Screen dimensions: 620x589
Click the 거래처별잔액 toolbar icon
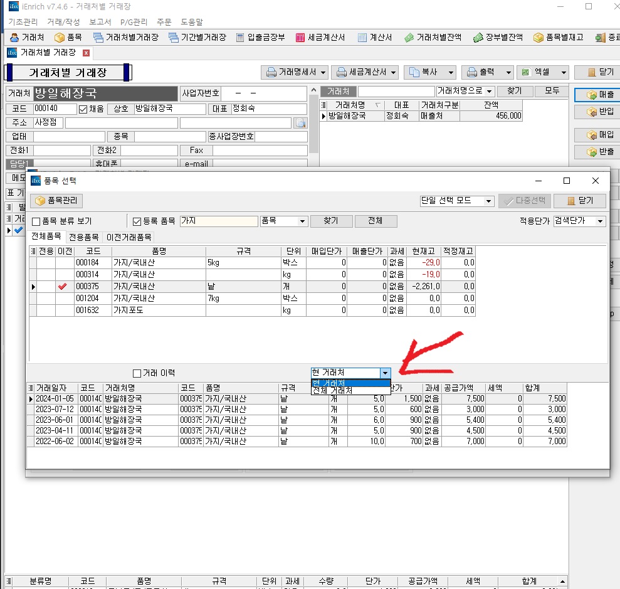point(433,38)
